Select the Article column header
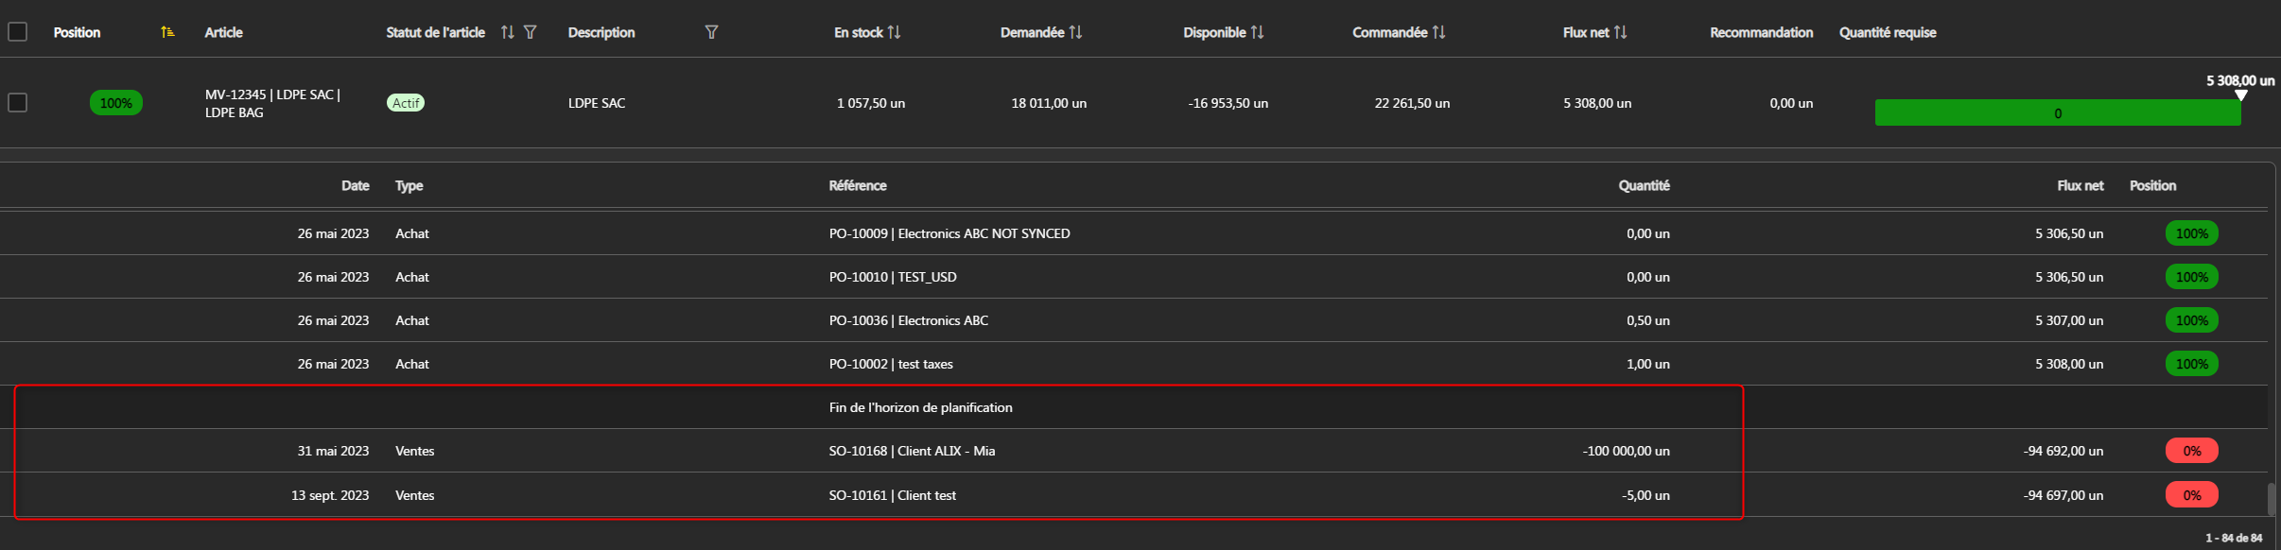Image resolution: width=2281 pixels, height=550 pixels. point(224,32)
